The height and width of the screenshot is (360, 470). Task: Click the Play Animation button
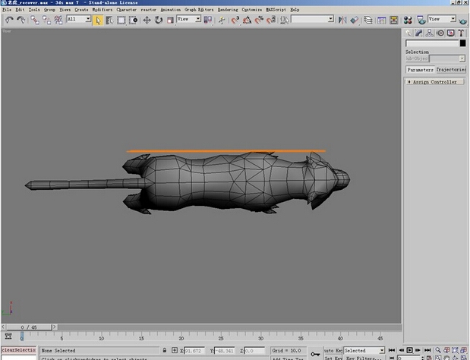click(x=409, y=350)
